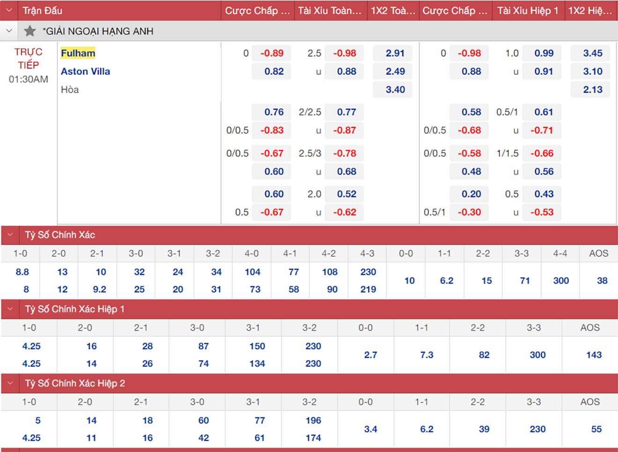The height and width of the screenshot is (452, 618).
Task: Pick Aston Villa full-time 1X2 odds 2.49
Action: point(395,71)
